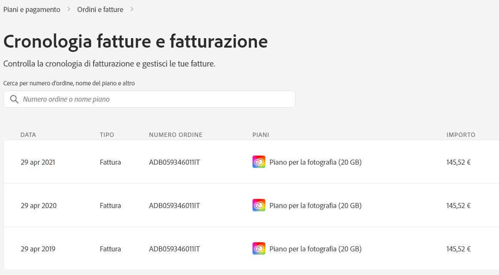Click the TIPO column header
Image resolution: width=499 pixels, height=275 pixels.
[107, 135]
